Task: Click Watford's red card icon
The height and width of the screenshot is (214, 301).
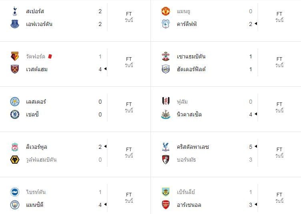Action: tap(50, 56)
